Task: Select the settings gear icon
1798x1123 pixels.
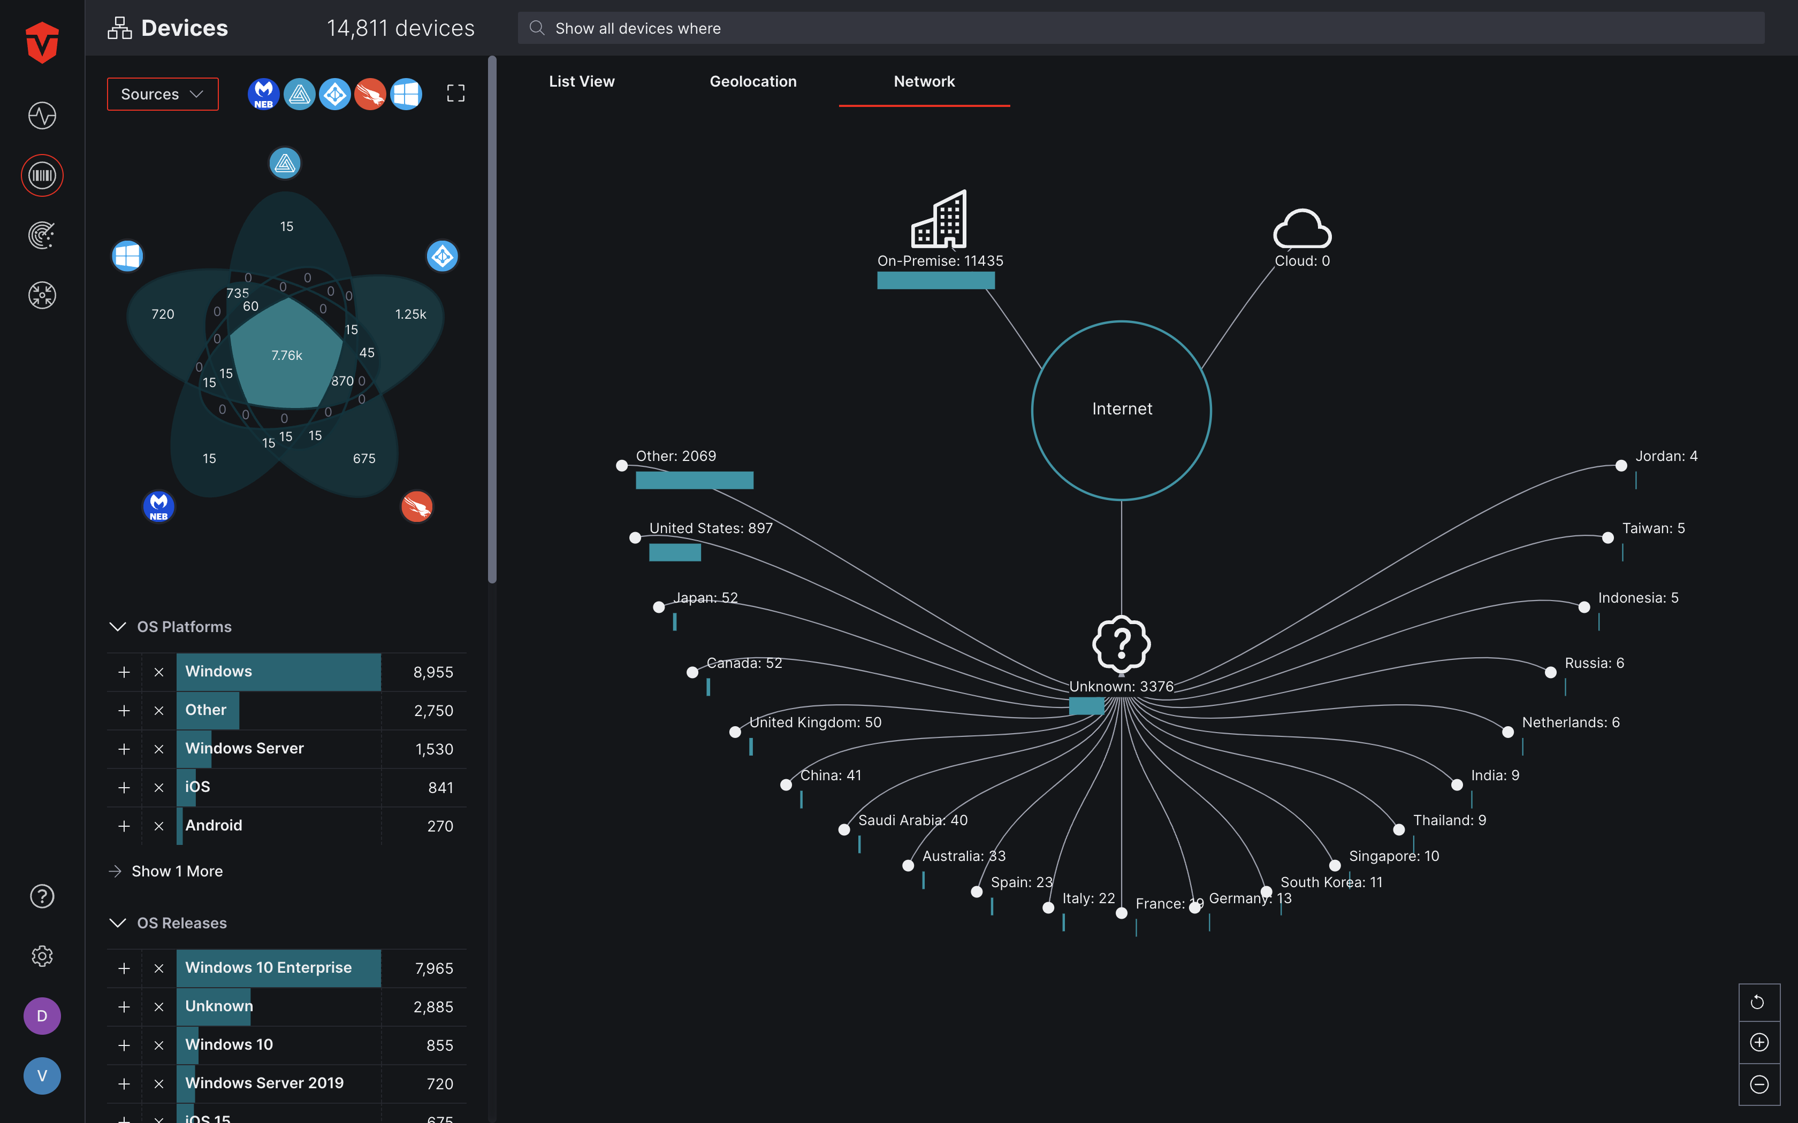Action: click(41, 955)
